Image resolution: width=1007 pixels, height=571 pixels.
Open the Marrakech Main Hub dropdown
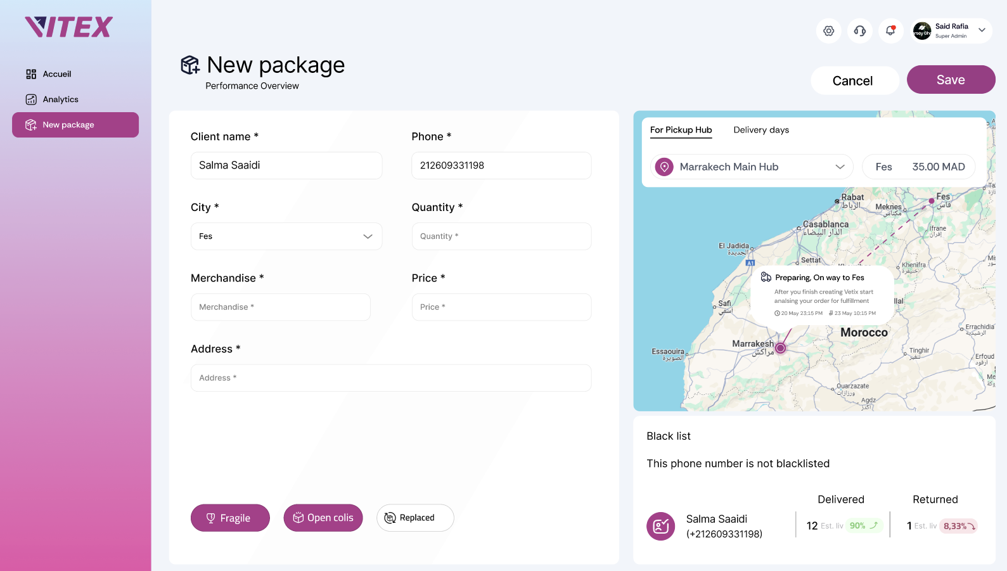752,167
